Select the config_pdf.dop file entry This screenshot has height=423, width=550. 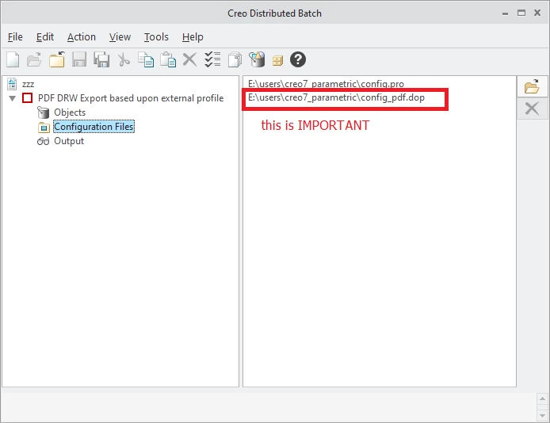[x=336, y=97]
